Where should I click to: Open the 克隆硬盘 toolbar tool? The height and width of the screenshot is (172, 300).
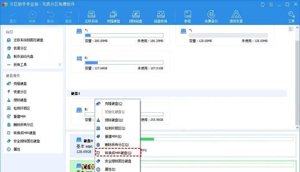113,17
